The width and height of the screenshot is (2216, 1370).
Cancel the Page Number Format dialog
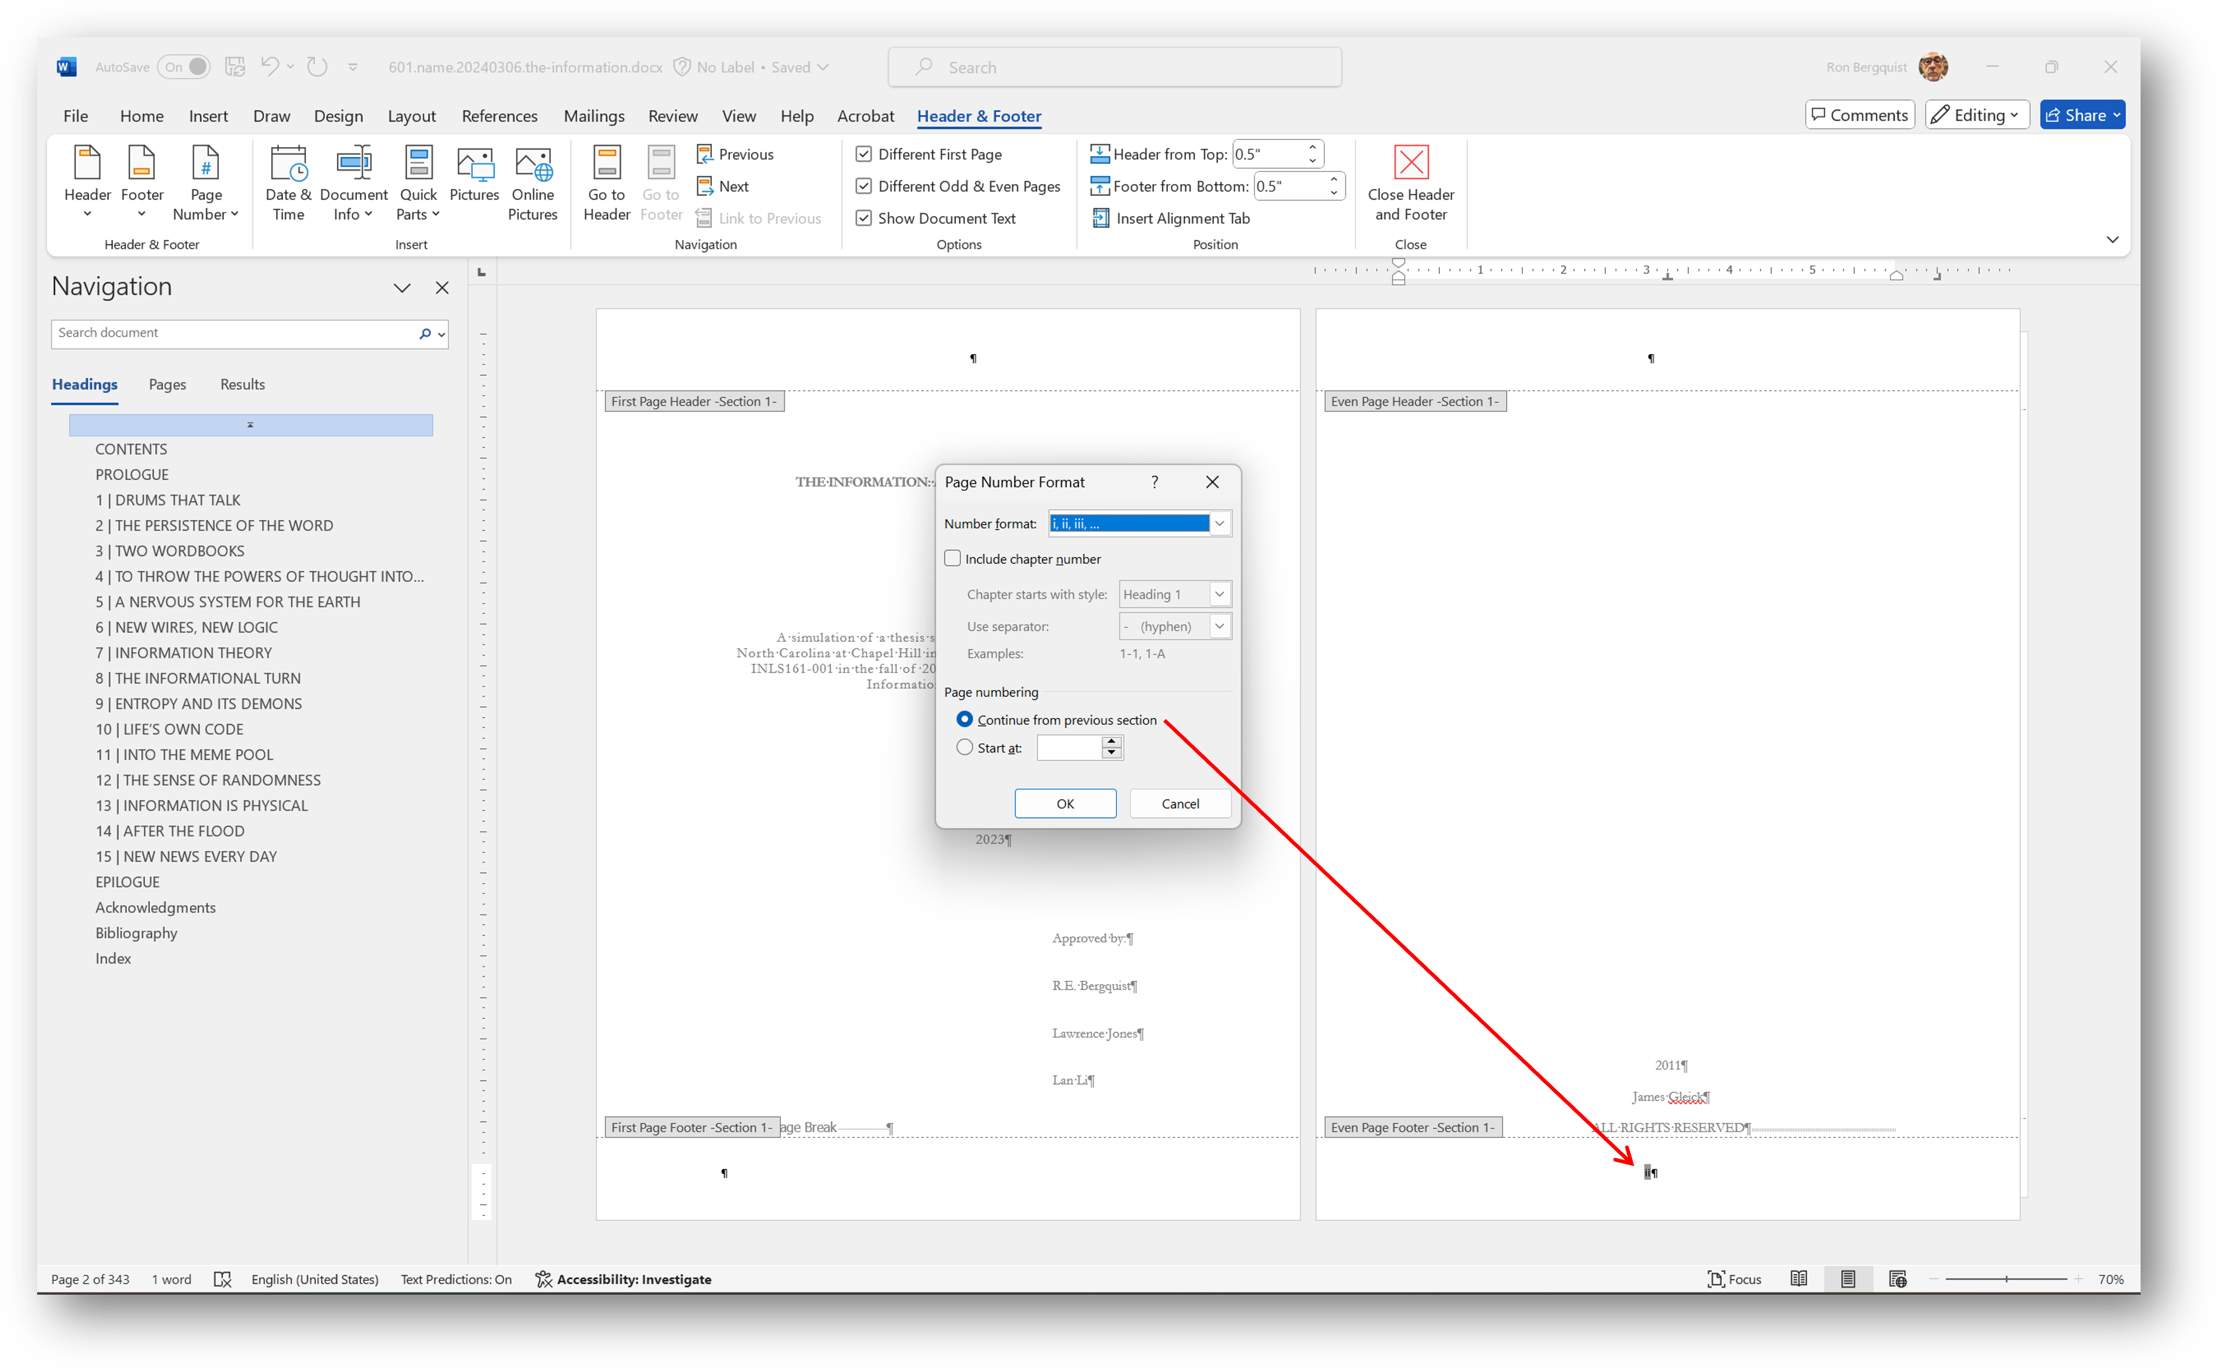1180,803
